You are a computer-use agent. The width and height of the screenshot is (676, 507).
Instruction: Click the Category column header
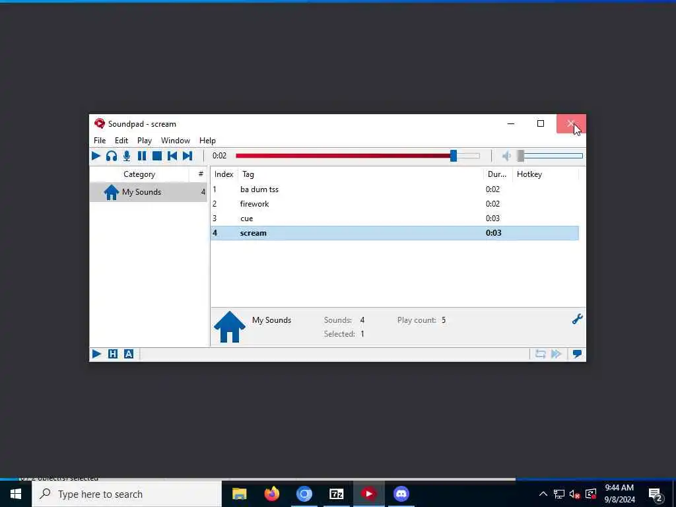(139, 174)
